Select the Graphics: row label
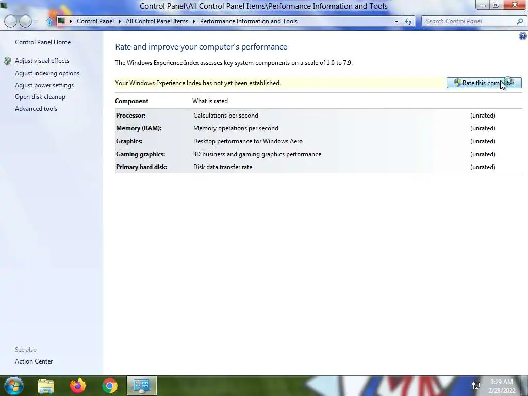The width and height of the screenshot is (528, 396). 129,141
